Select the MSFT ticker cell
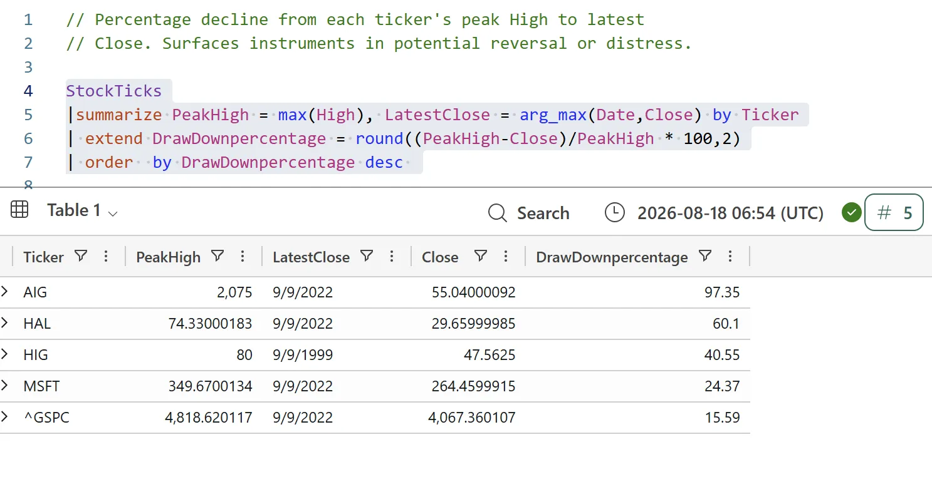932x499 pixels. (41, 386)
